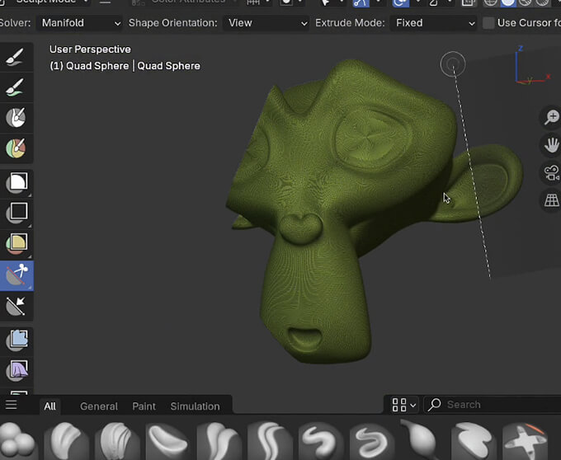The height and width of the screenshot is (460, 561).
Task: Switch to the Paint brushes tab
Action: (144, 406)
